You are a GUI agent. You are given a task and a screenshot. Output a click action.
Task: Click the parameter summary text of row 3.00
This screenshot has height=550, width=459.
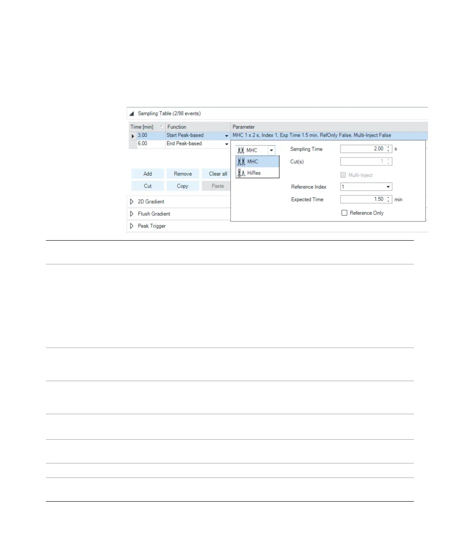(x=312, y=135)
